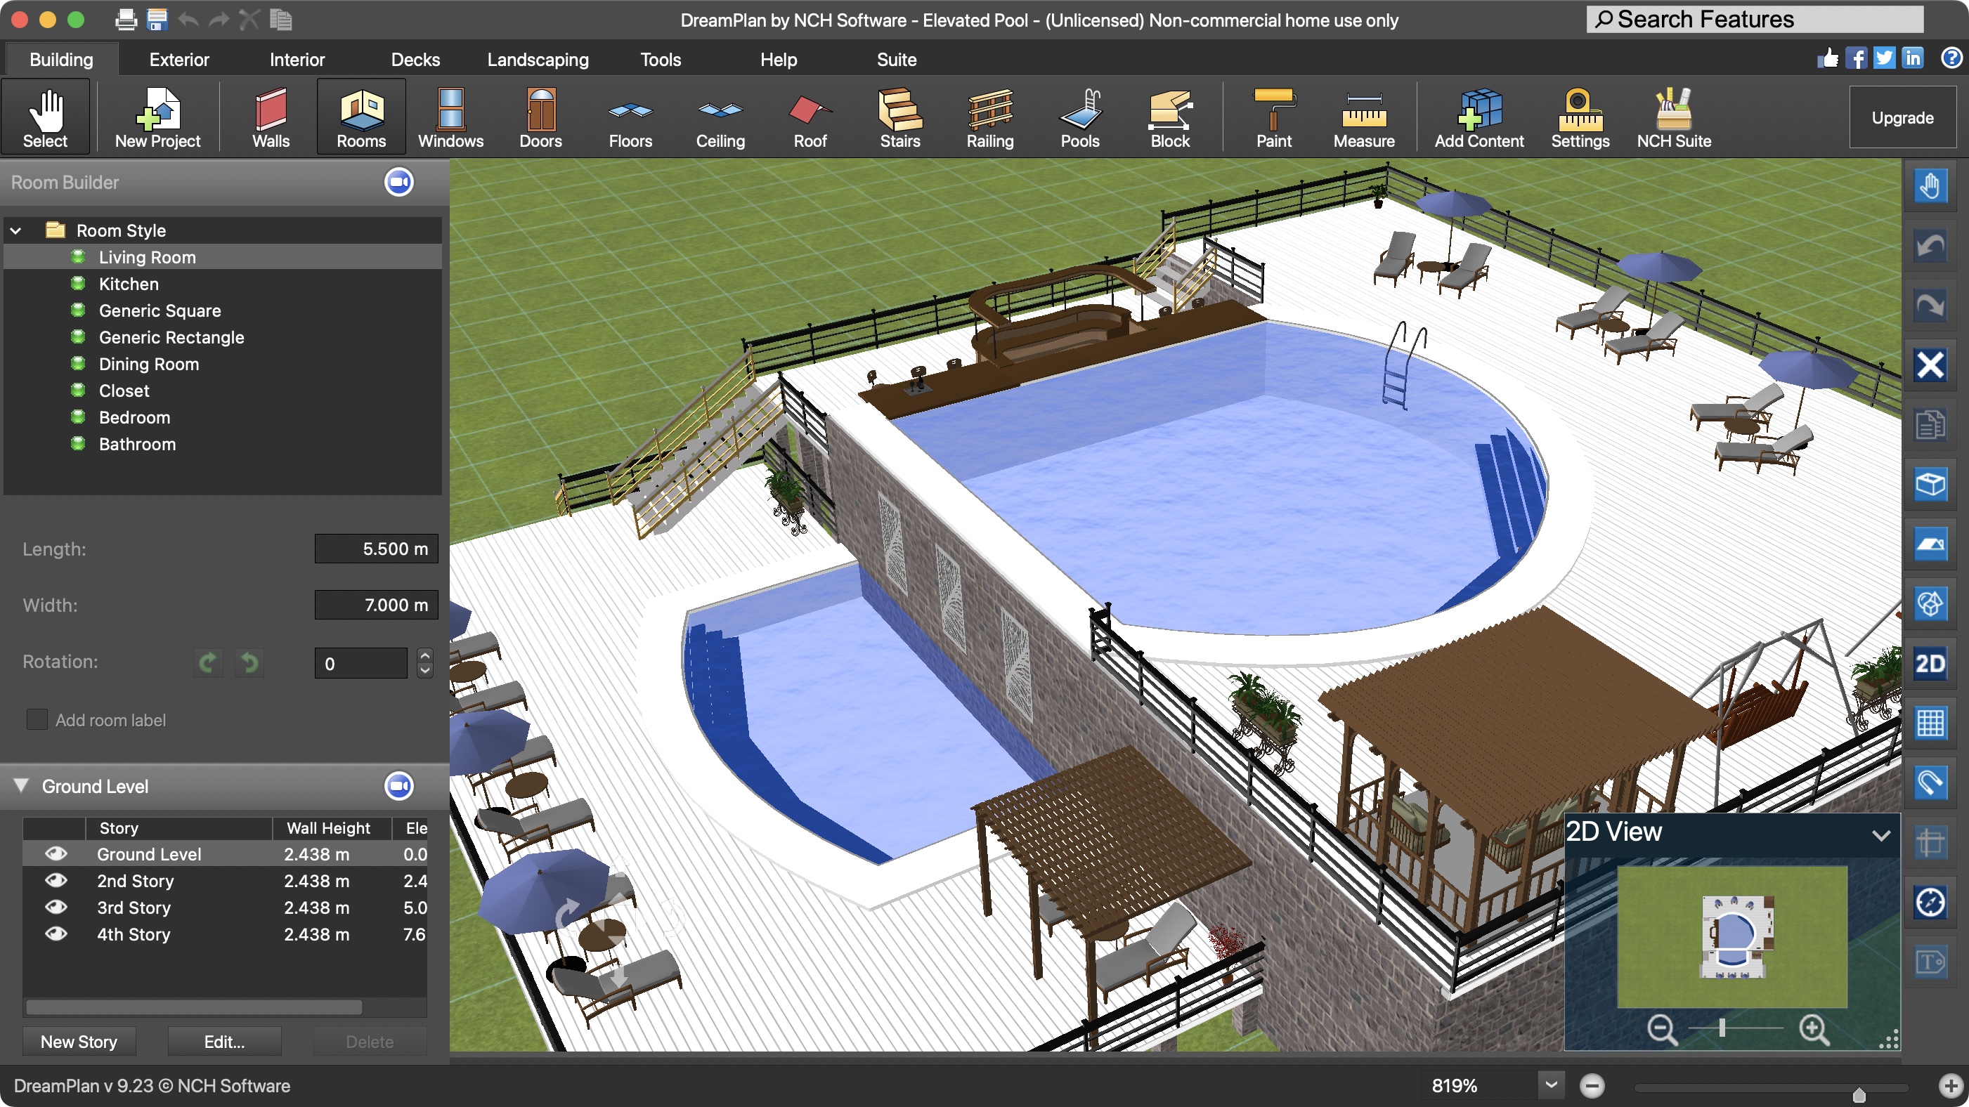Click the red X delete icon in sidebar
This screenshot has width=1969, height=1107.
tap(1929, 365)
